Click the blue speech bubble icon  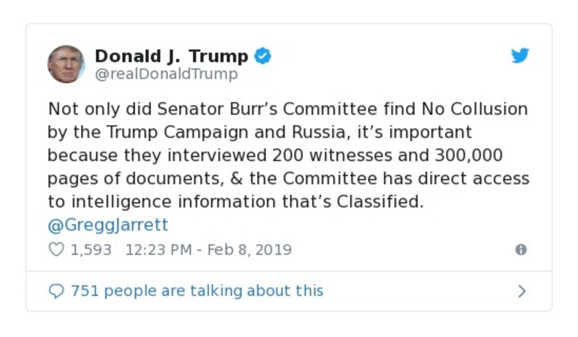[x=56, y=291]
